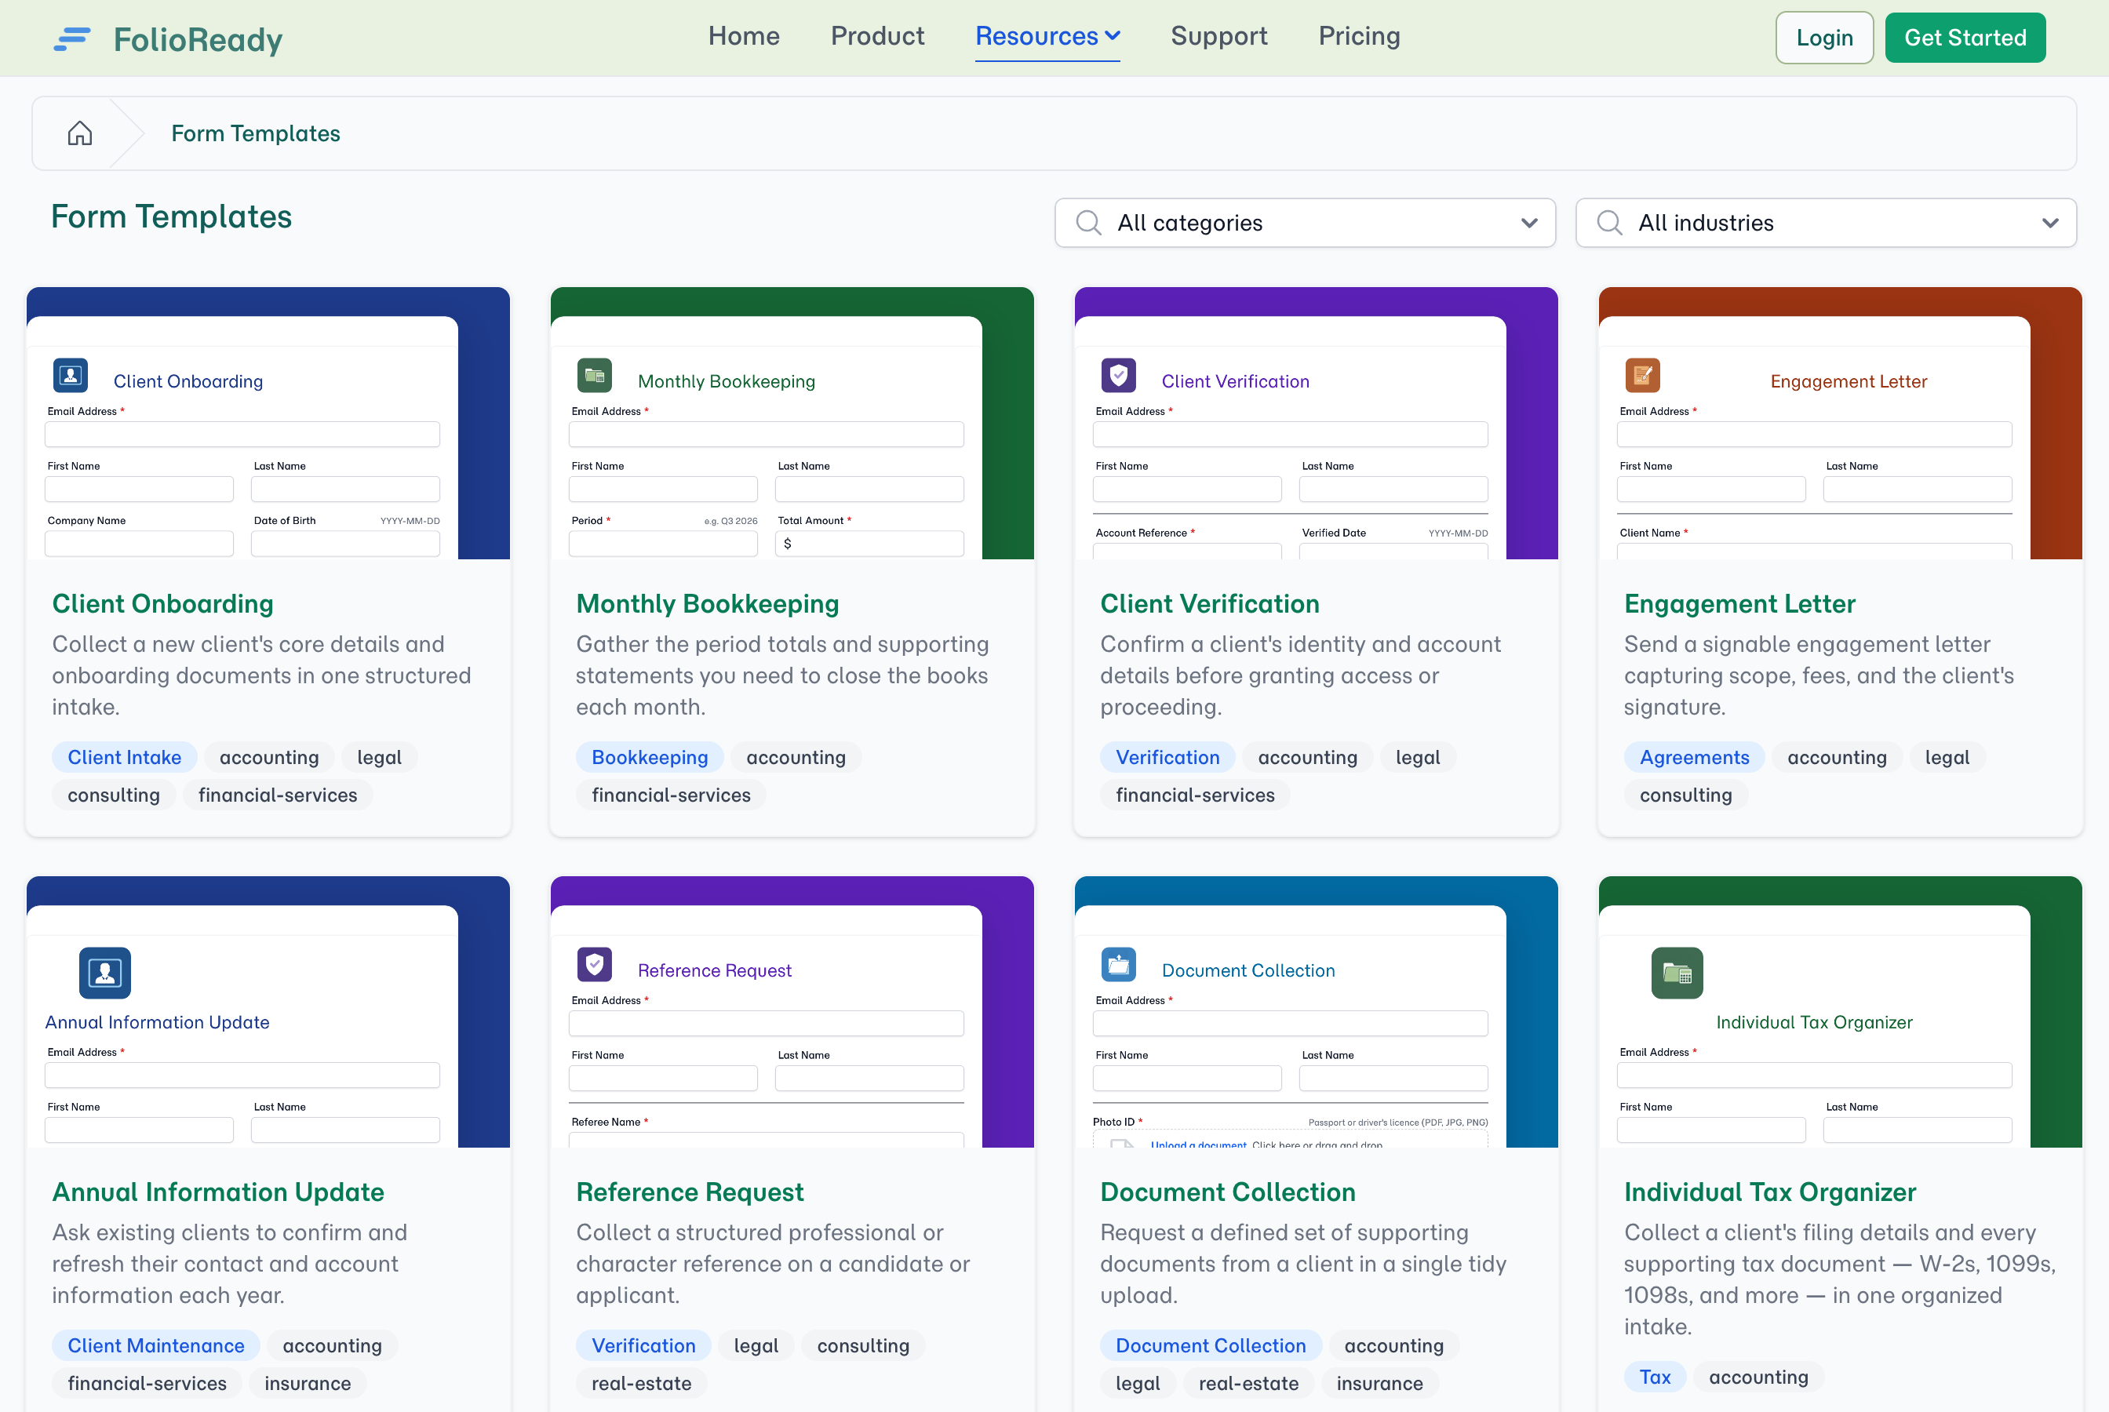Select the Client Intake category tag

(x=124, y=757)
